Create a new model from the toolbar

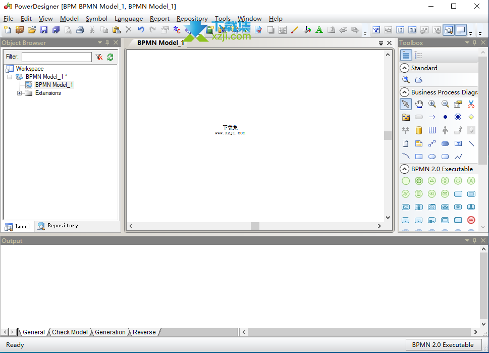tap(7, 30)
